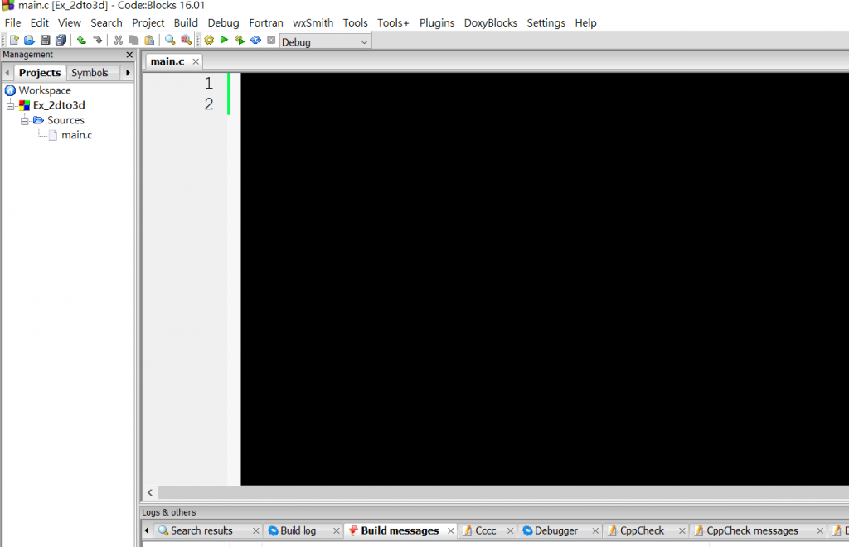
Task: Select the Workspace tree node
Action: [45, 90]
